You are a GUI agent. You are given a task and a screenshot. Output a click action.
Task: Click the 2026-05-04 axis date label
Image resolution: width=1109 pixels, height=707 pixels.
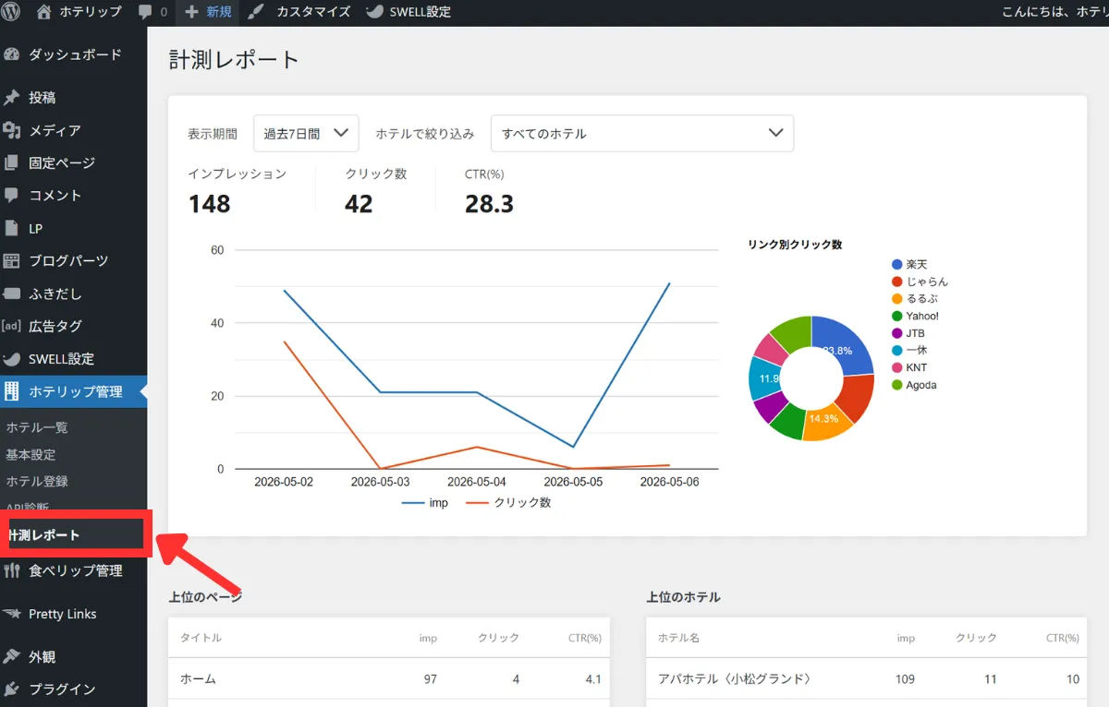(477, 482)
